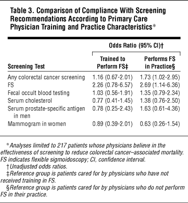
Task: Click the value 1.35 (0.79-2.34)
Action: [160, 93]
